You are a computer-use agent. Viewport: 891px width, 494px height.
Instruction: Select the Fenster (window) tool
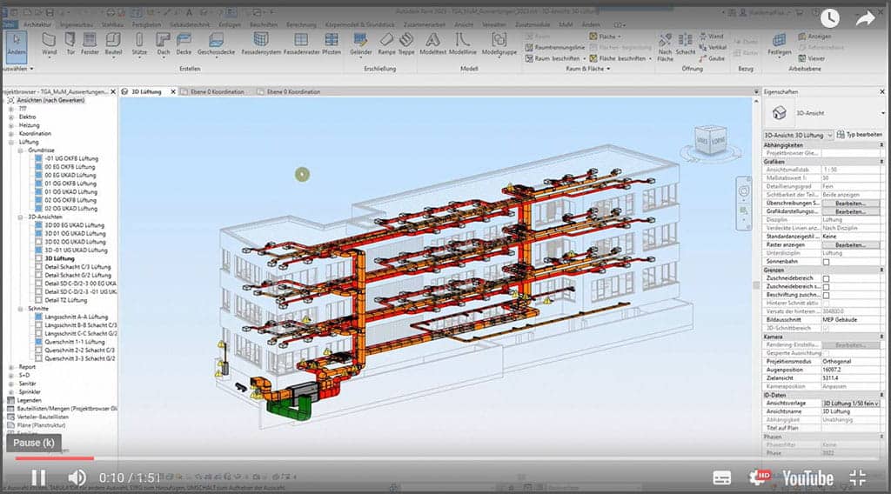click(x=90, y=43)
